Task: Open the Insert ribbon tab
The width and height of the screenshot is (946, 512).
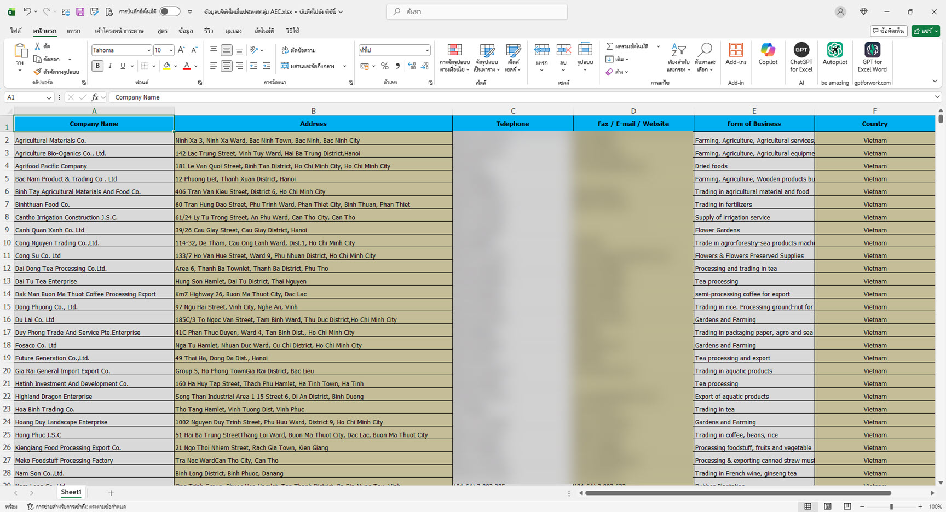Action: point(73,31)
